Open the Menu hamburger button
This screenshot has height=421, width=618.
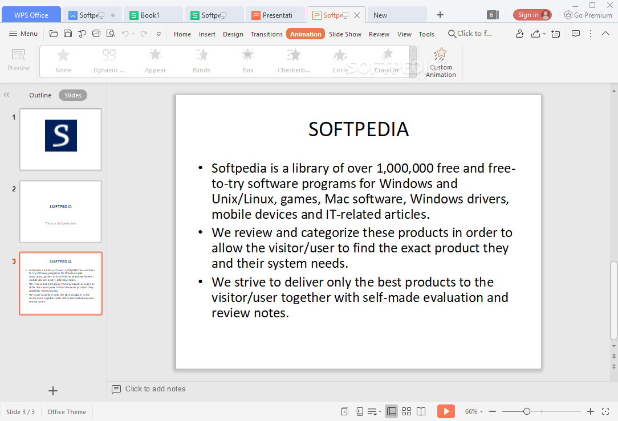(x=23, y=34)
